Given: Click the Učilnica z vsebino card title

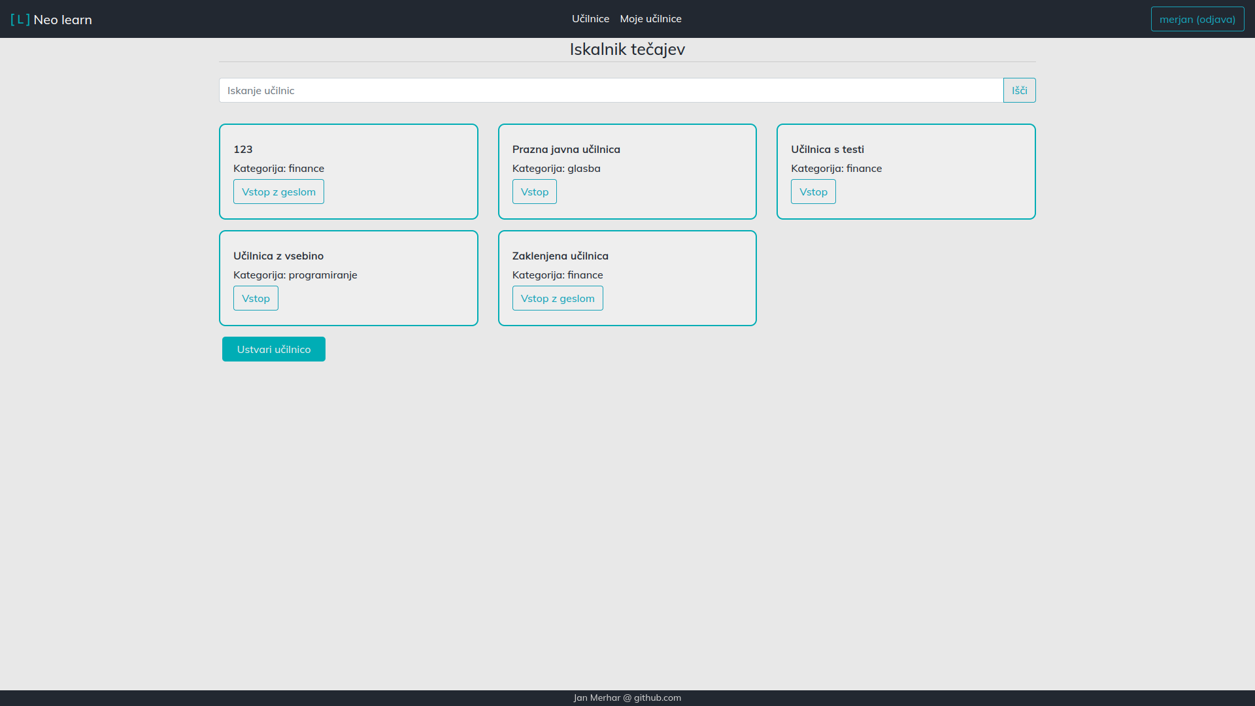Looking at the screenshot, I should click(278, 256).
